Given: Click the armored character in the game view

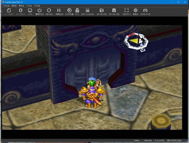Looking at the screenshot, I should coord(92,93).
